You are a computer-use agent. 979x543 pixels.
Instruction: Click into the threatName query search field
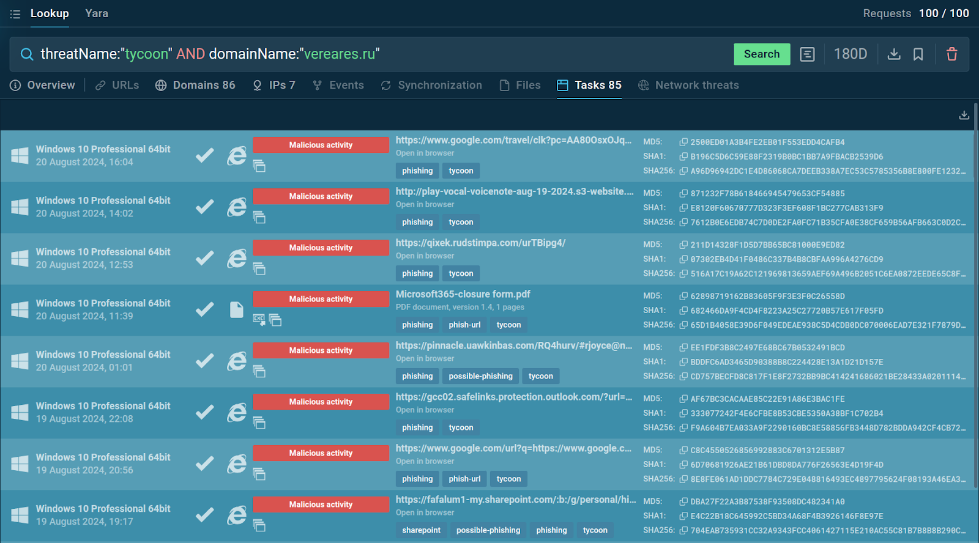tap(379, 54)
